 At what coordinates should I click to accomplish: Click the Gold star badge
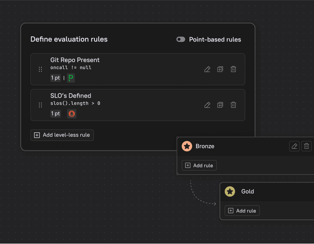click(230, 192)
